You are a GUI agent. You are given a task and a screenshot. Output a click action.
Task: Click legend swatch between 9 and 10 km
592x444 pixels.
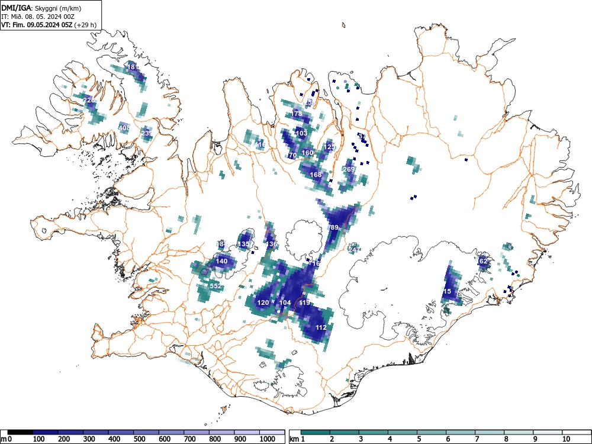point(548,432)
